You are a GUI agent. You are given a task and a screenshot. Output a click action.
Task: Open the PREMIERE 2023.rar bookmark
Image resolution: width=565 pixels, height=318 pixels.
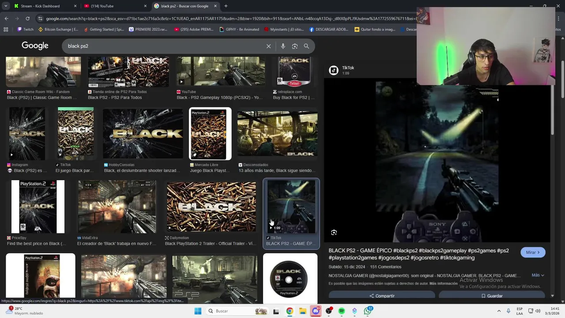tap(148, 30)
